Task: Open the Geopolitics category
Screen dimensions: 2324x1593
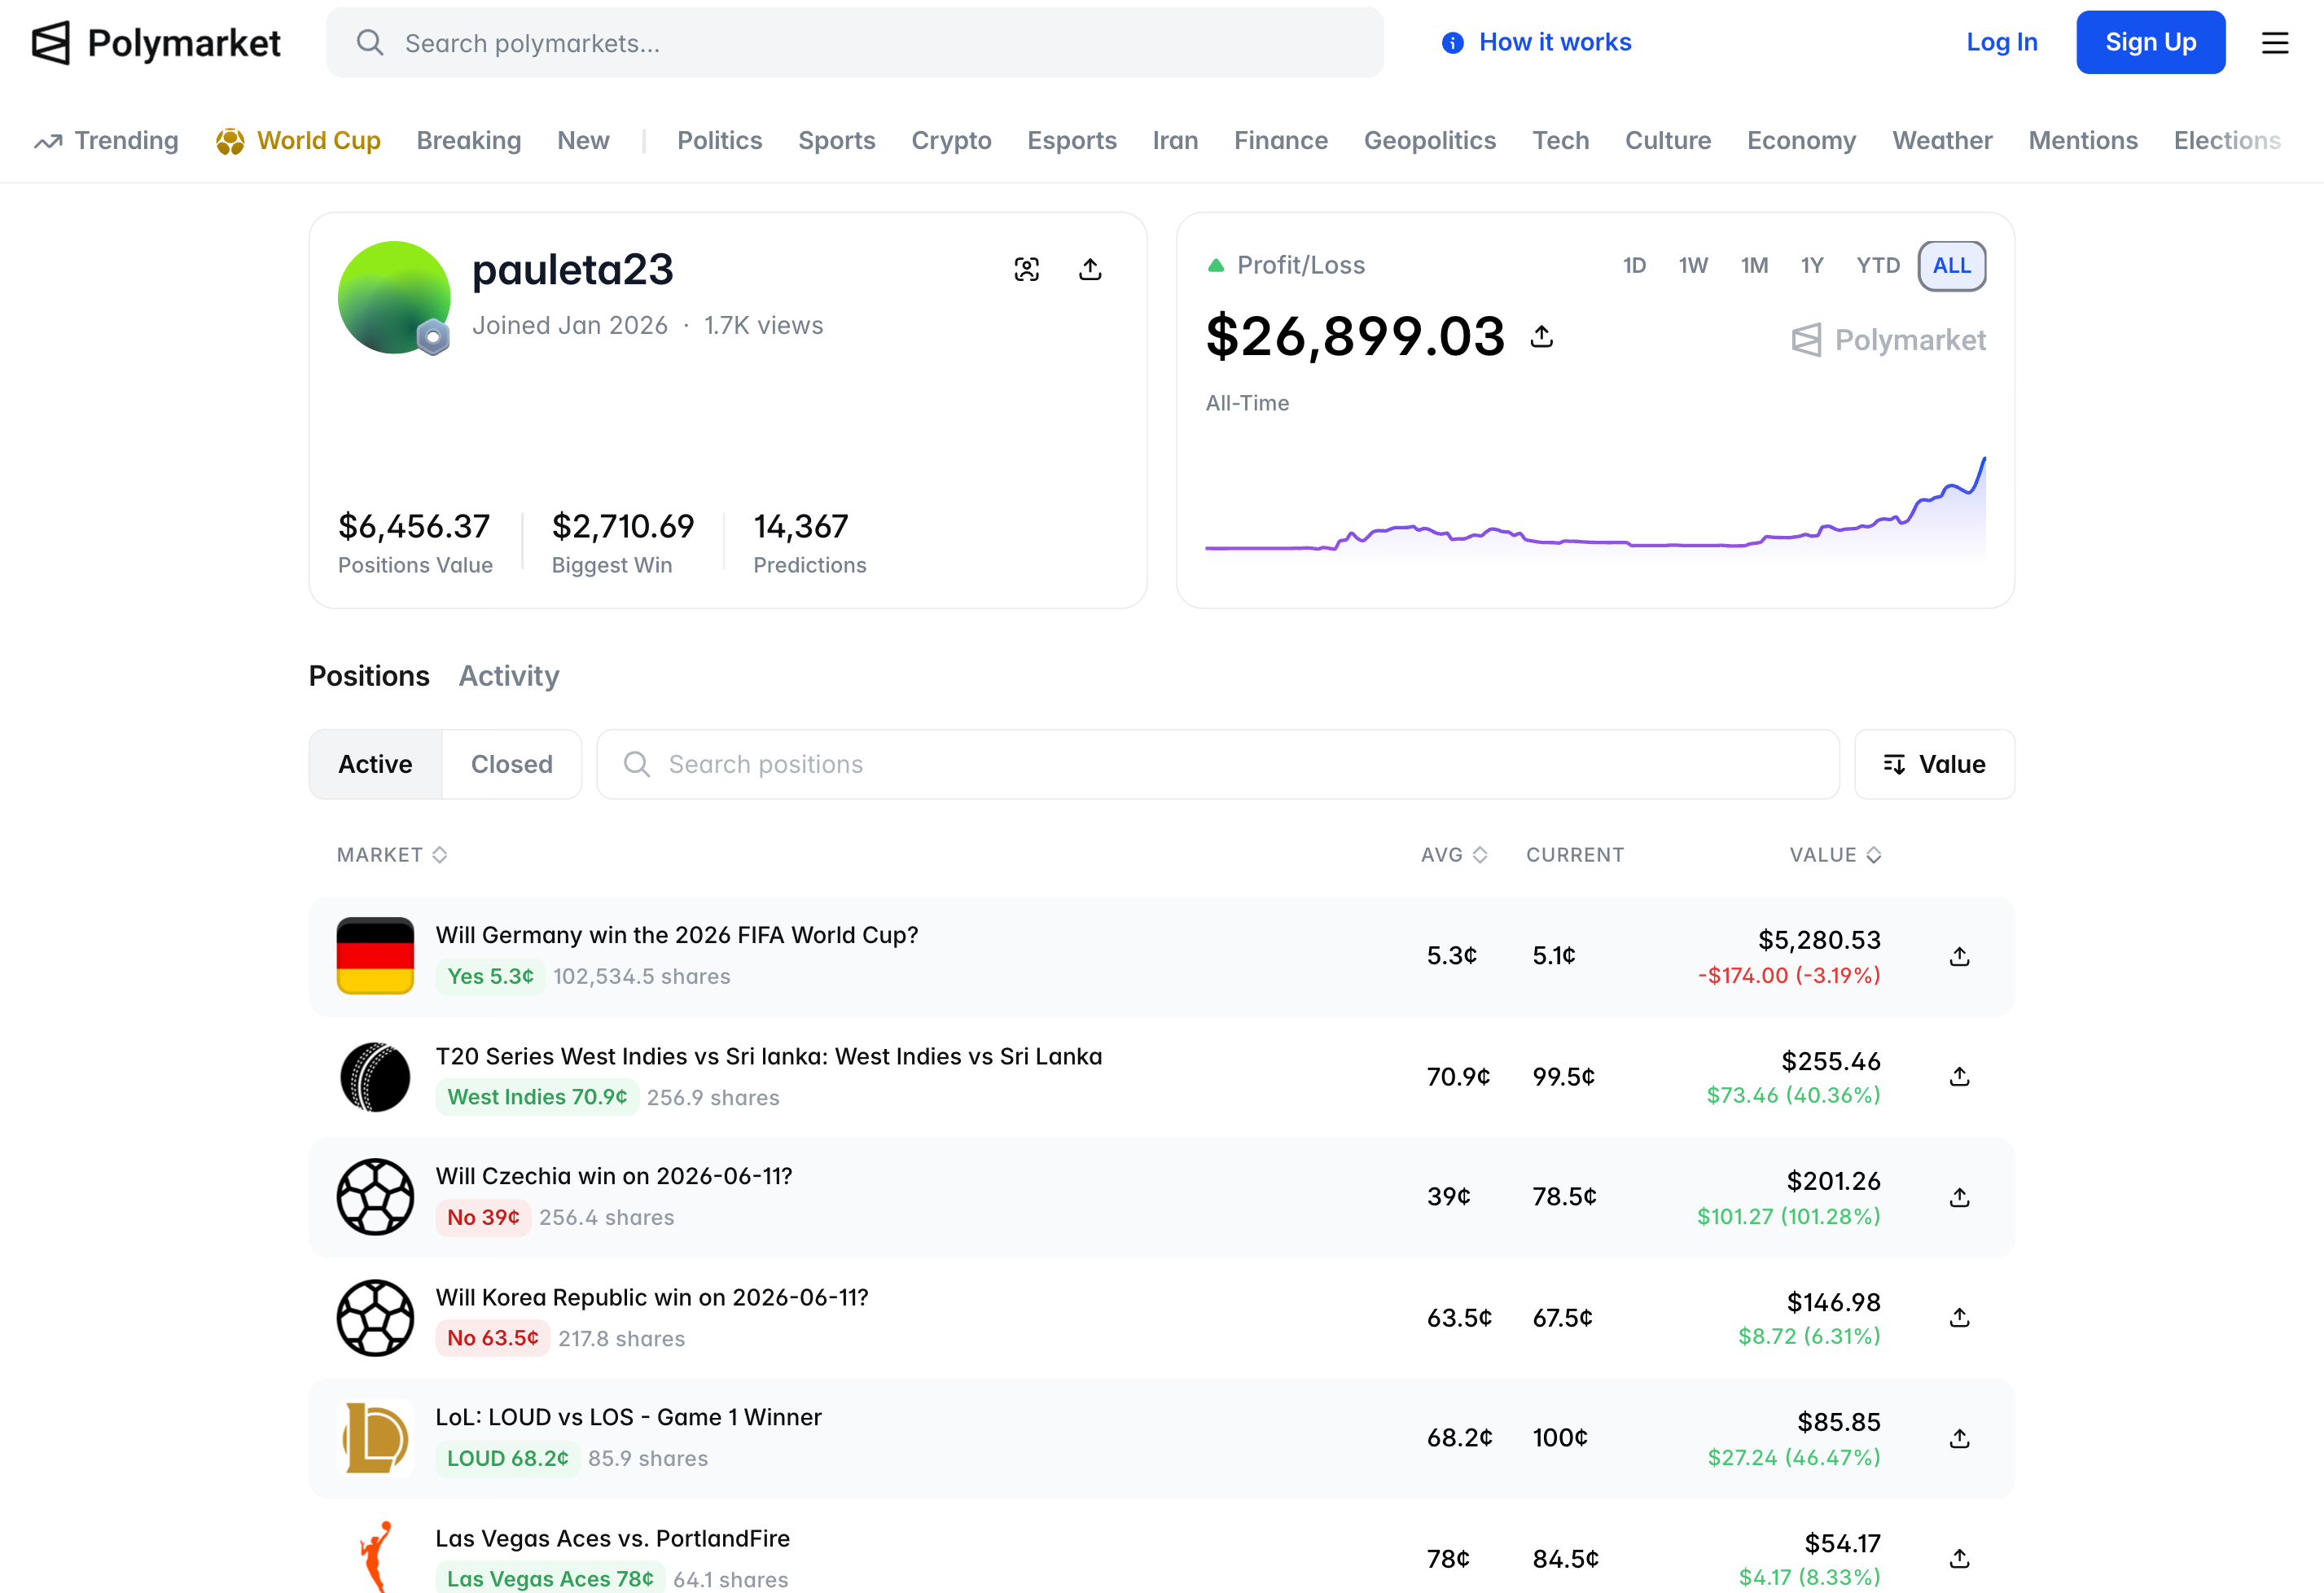Action: click(x=1430, y=141)
